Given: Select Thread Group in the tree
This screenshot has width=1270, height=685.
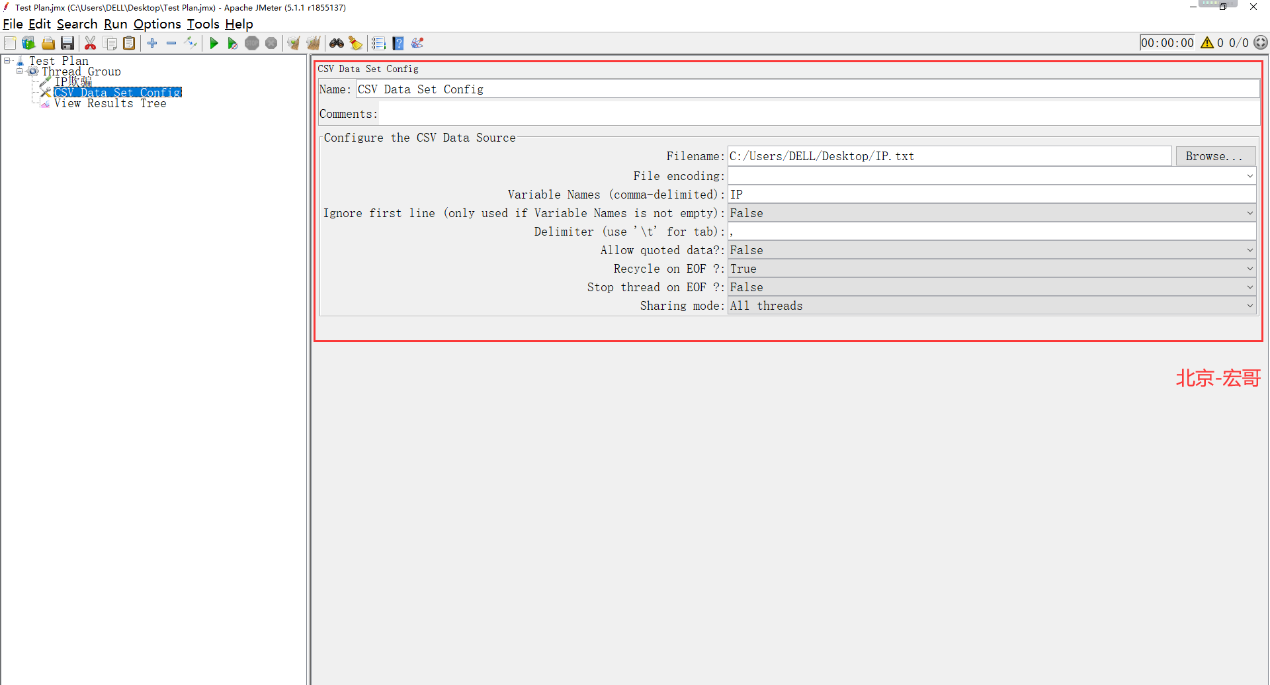Looking at the screenshot, I should [81, 71].
